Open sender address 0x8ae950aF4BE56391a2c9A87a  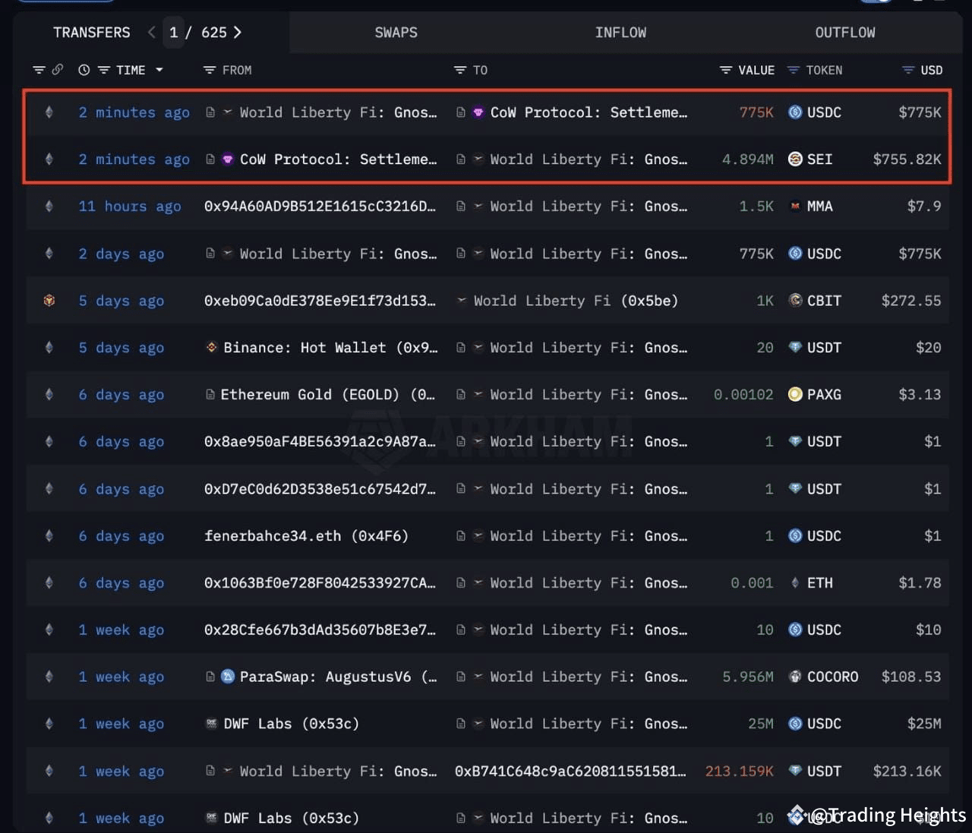click(x=320, y=442)
